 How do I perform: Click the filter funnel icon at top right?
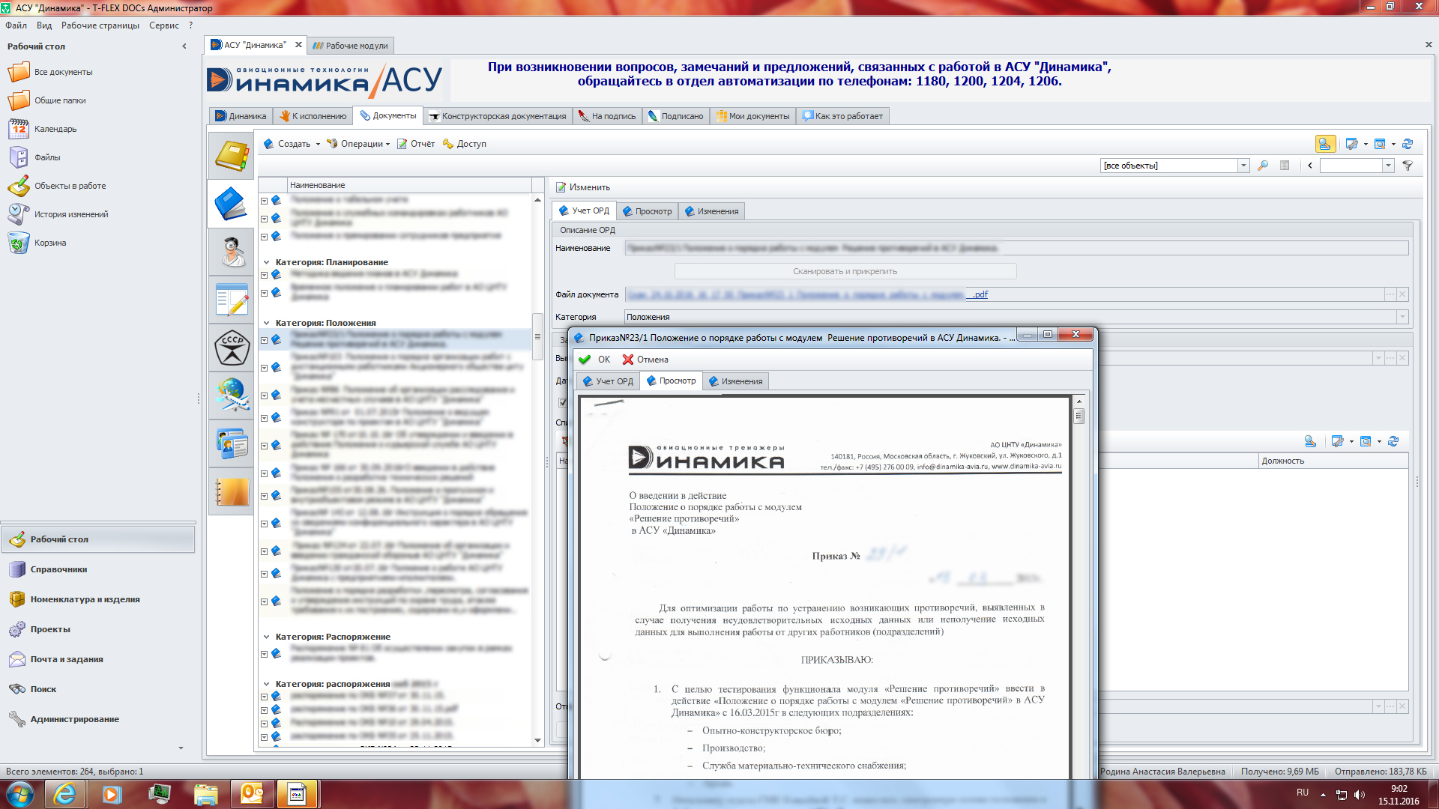pyautogui.click(x=1408, y=166)
